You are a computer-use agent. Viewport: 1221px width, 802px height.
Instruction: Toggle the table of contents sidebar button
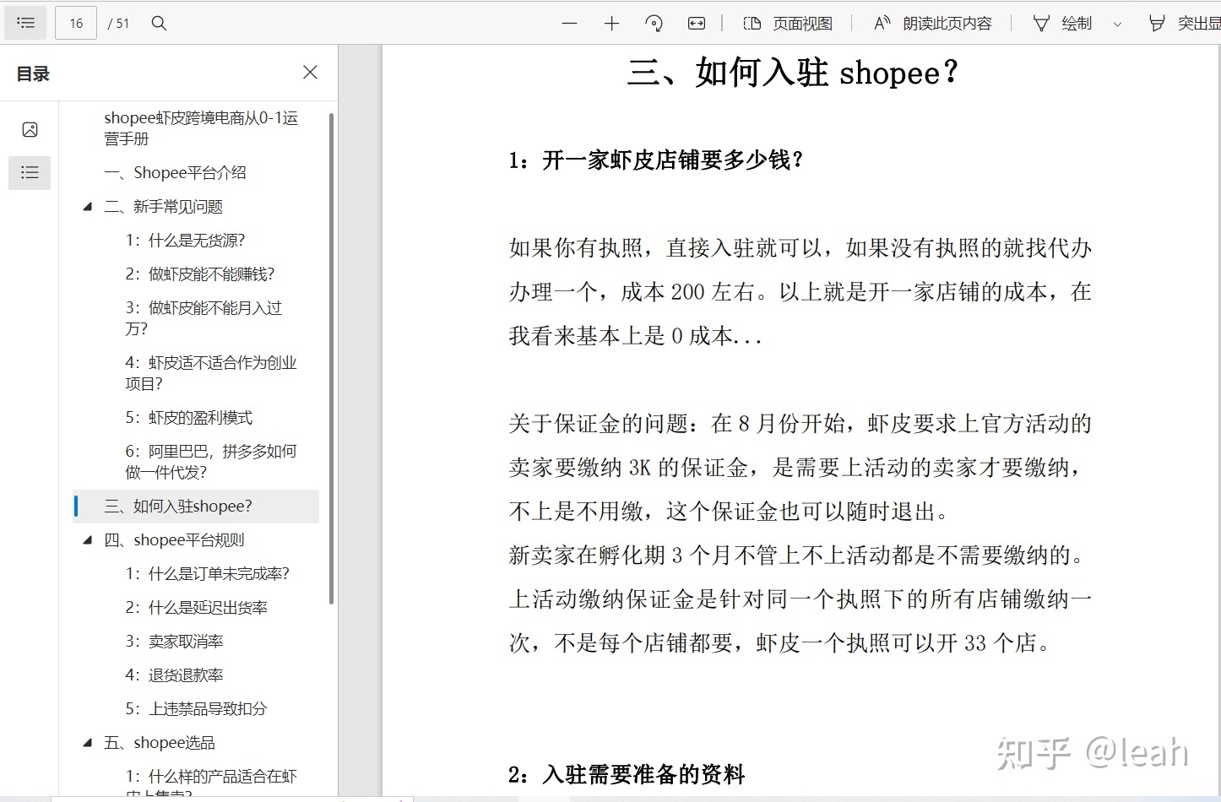click(26, 23)
